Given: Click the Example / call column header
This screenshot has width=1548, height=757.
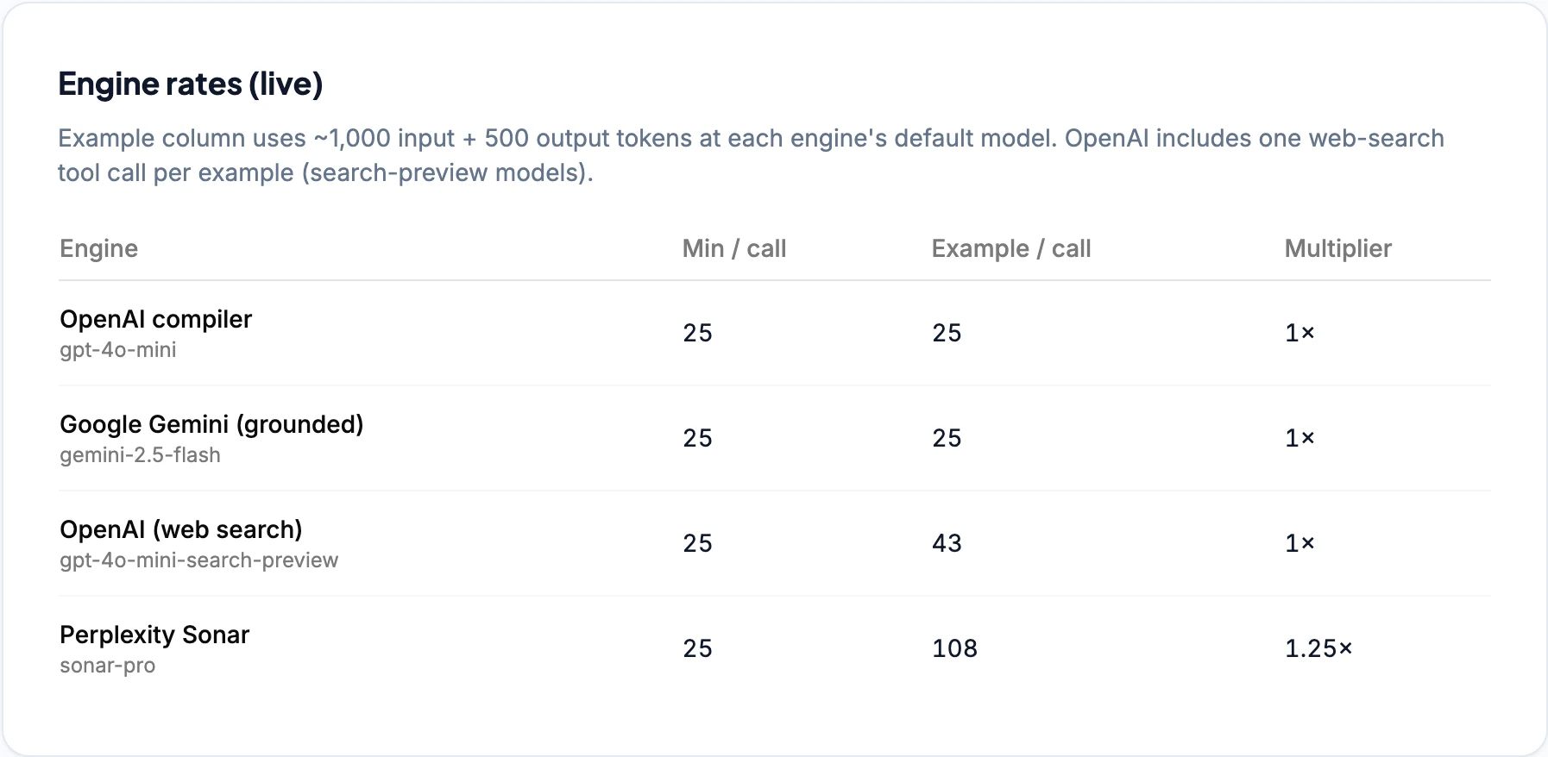Looking at the screenshot, I should pos(1011,249).
